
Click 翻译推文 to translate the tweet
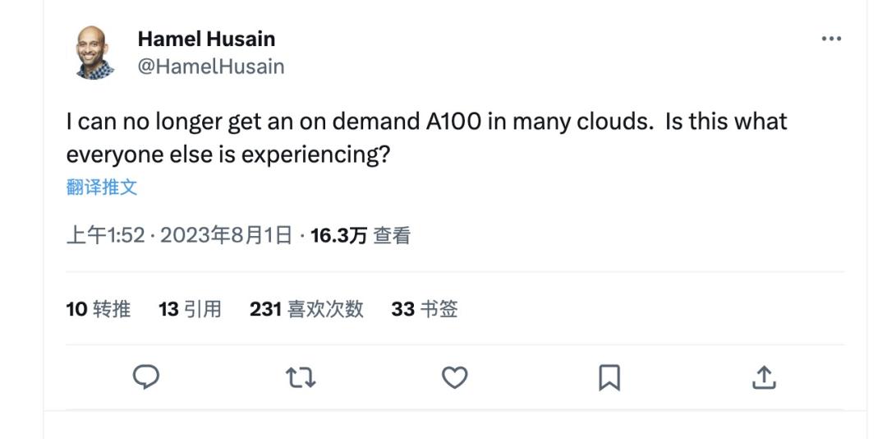click(102, 187)
